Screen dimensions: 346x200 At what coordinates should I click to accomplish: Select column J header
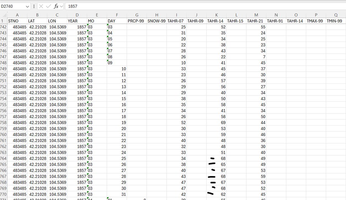tap(196, 15)
